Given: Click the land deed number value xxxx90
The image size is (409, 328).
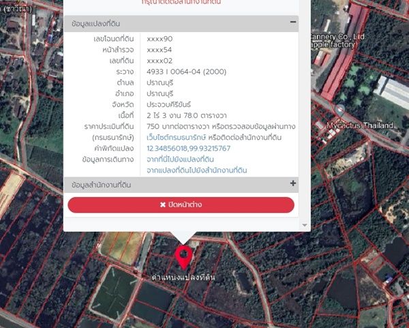Looking at the screenshot, I should click(x=160, y=39).
